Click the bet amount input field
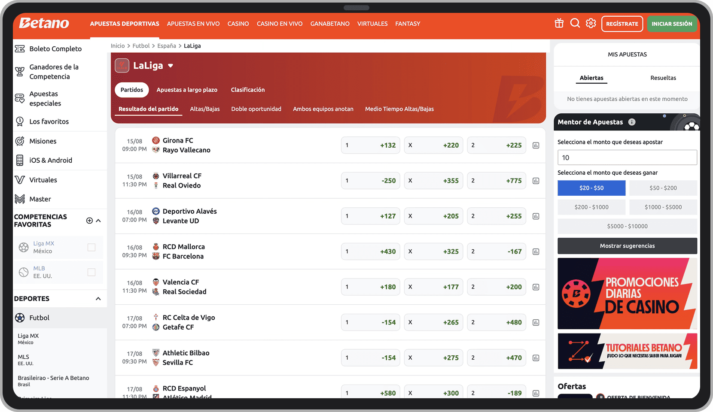This screenshot has width=713, height=412. point(627,158)
